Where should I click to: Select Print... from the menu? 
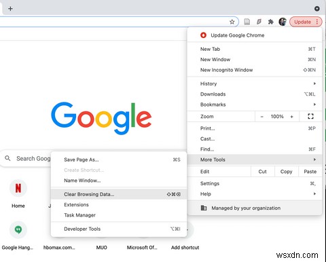[x=255, y=128]
